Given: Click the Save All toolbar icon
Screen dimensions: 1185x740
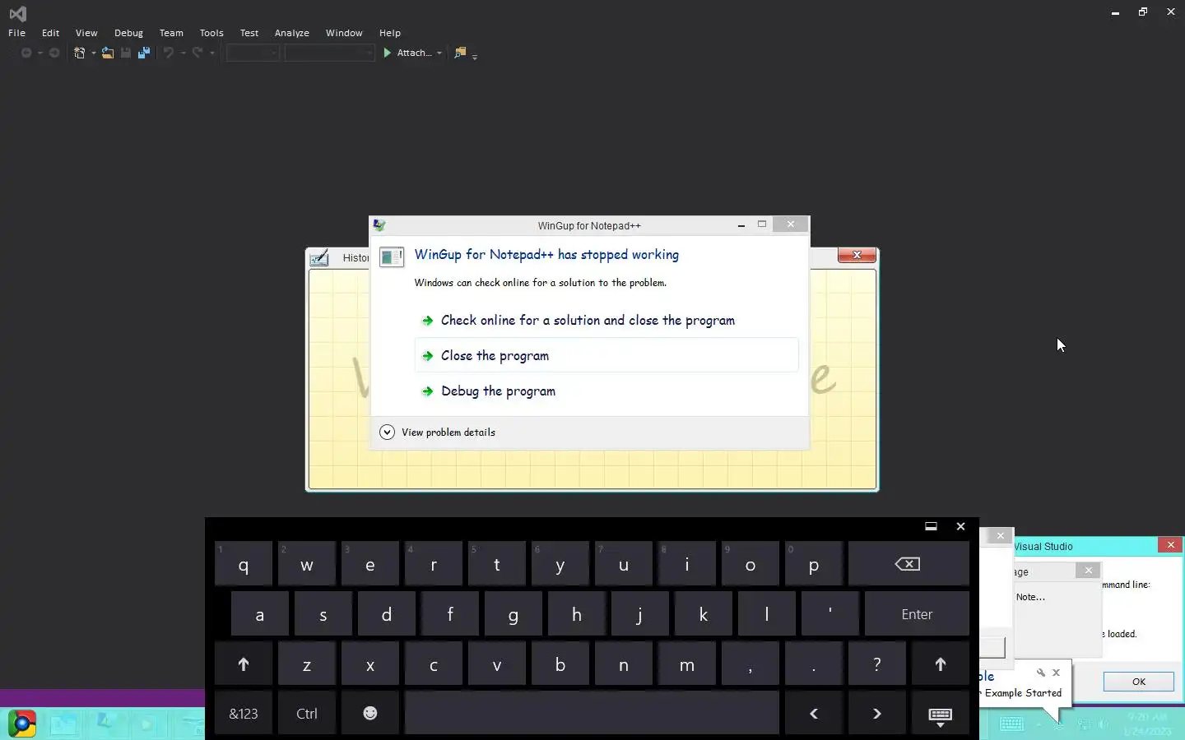Looking at the screenshot, I should [144, 53].
